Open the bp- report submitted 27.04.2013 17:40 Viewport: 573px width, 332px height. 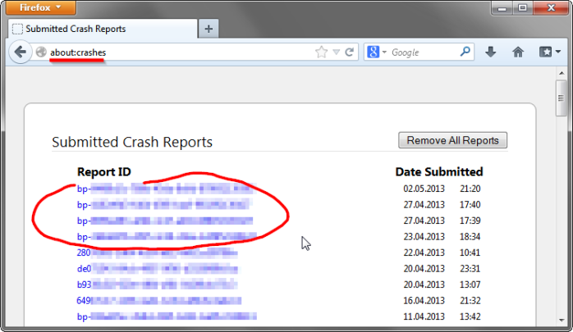[x=163, y=205]
